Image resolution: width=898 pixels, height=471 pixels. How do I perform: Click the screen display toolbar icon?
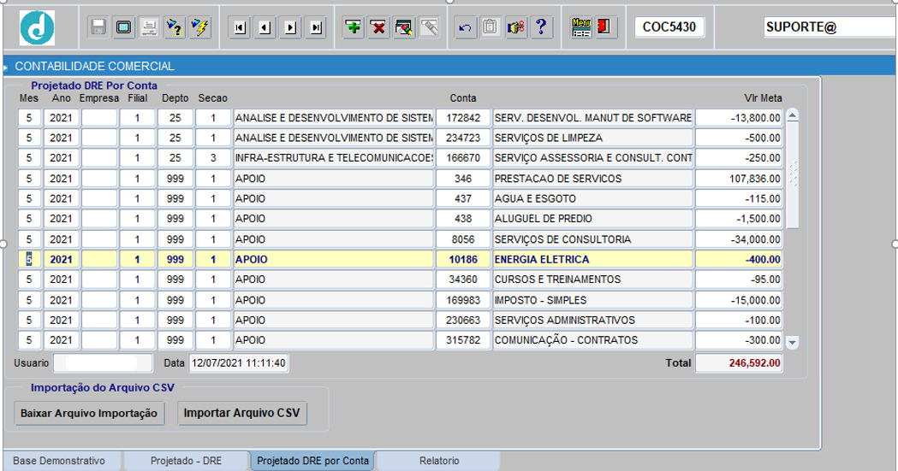tap(124, 26)
